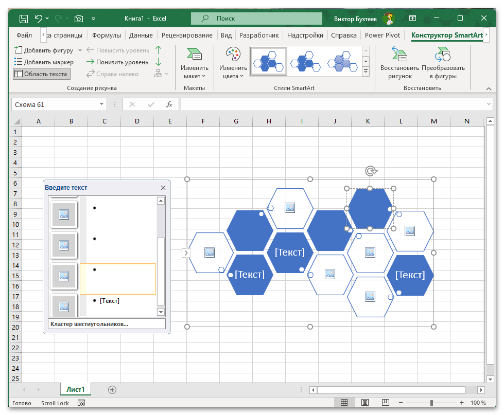Click the Select All corner triangle

[x=16, y=121]
